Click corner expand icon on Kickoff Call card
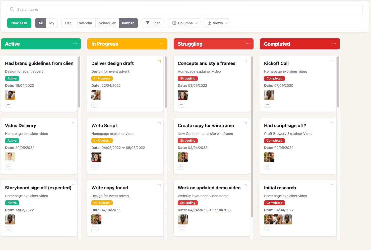This screenshot has height=250, width=371. [332, 61]
